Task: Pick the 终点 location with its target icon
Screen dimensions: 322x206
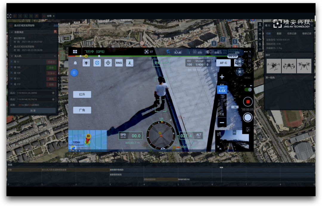Action: 53,99
